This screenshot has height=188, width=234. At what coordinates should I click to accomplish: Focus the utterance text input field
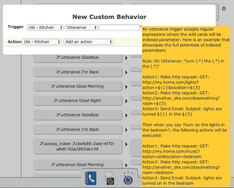[x=119, y=28]
